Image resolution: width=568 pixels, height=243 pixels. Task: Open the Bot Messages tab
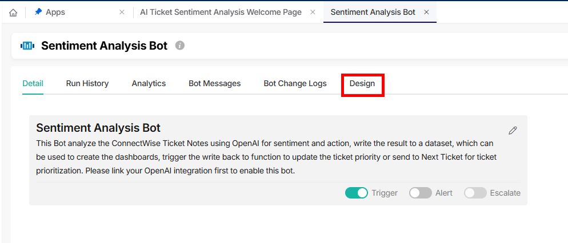pyautogui.click(x=214, y=83)
